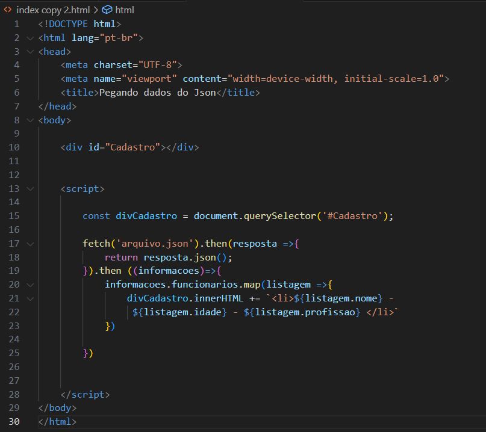Collapse the script block fold chevron
This screenshot has width=486, height=432.
pos(30,188)
